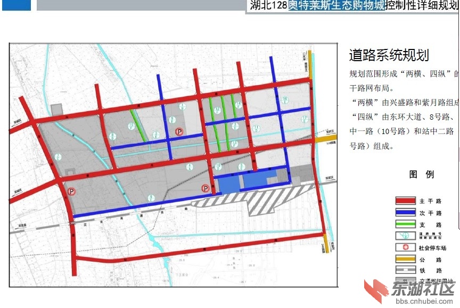The height and width of the screenshot is (308, 460).
Task: Click the 铁路 legend label
Action: (430, 270)
